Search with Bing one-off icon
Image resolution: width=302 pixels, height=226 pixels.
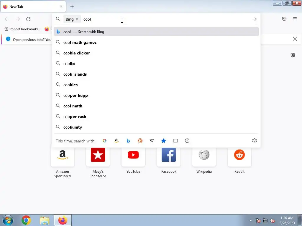[128, 141]
